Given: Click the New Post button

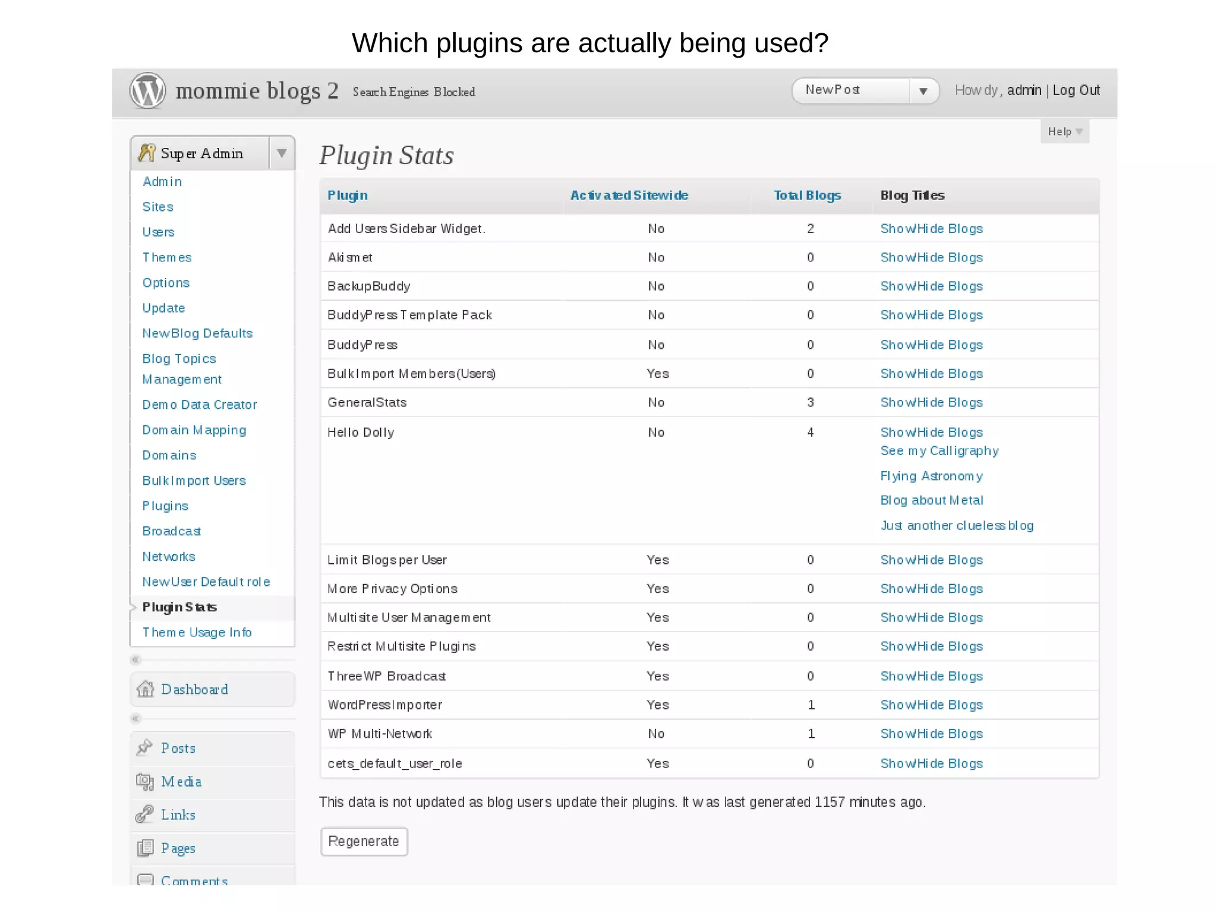Looking at the screenshot, I should click(x=851, y=90).
